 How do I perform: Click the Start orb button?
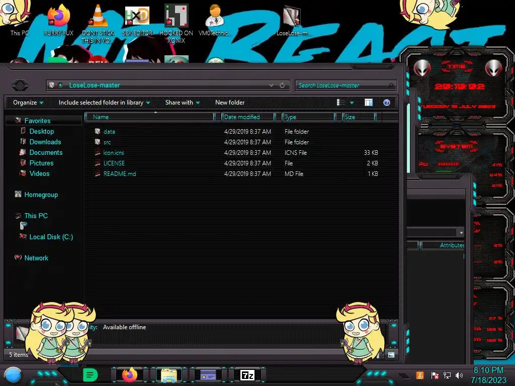(13, 375)
